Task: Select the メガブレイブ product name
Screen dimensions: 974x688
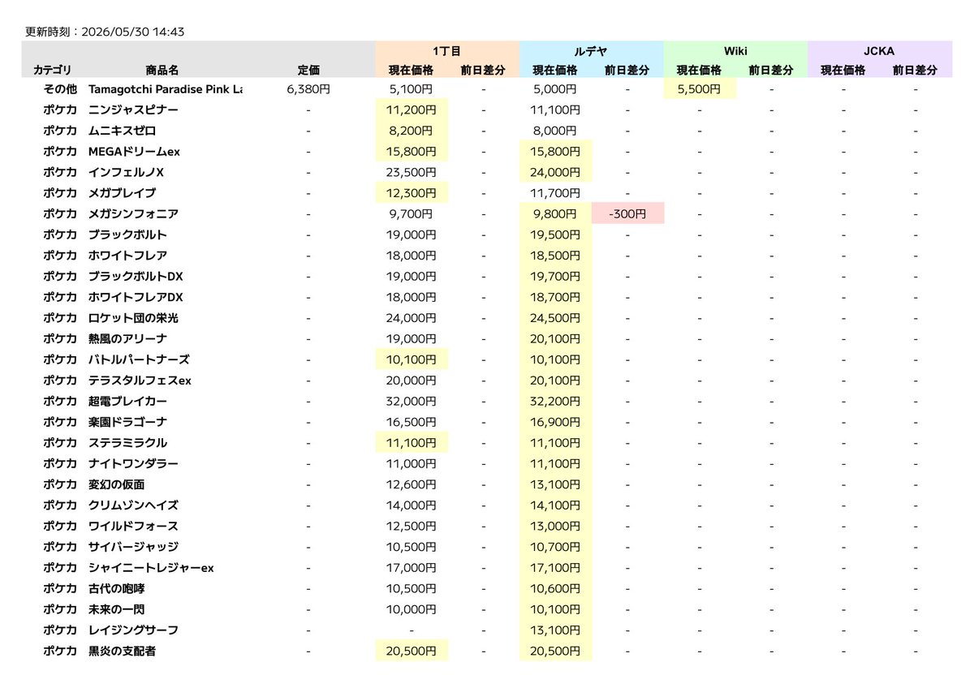Action: 123,193
